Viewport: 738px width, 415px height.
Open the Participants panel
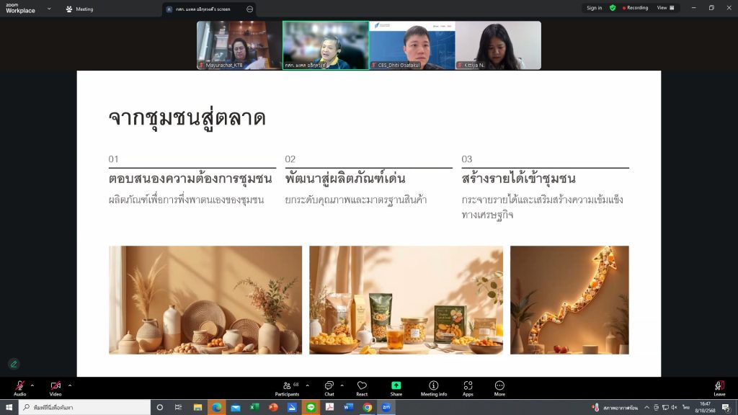[288, 388]
